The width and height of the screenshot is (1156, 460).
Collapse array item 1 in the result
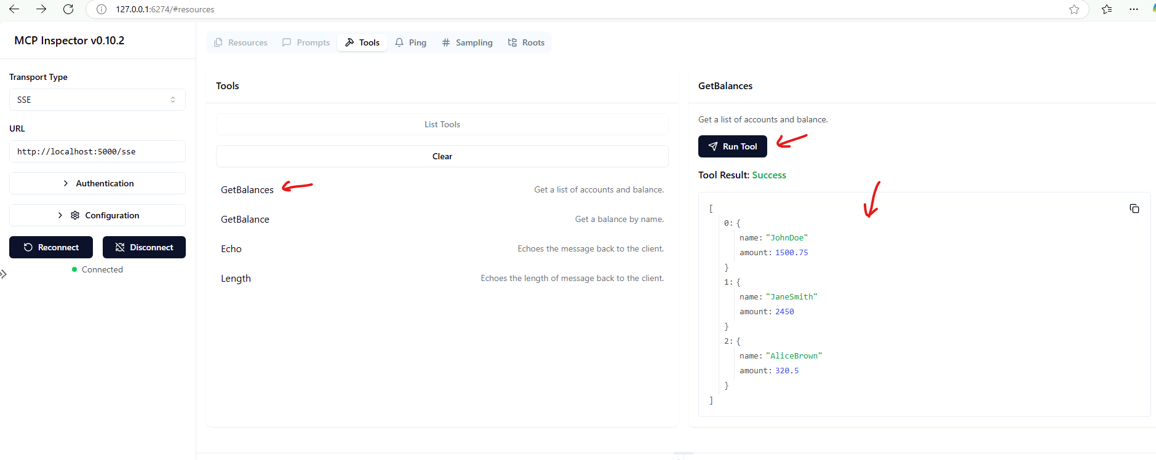[728, 282]
